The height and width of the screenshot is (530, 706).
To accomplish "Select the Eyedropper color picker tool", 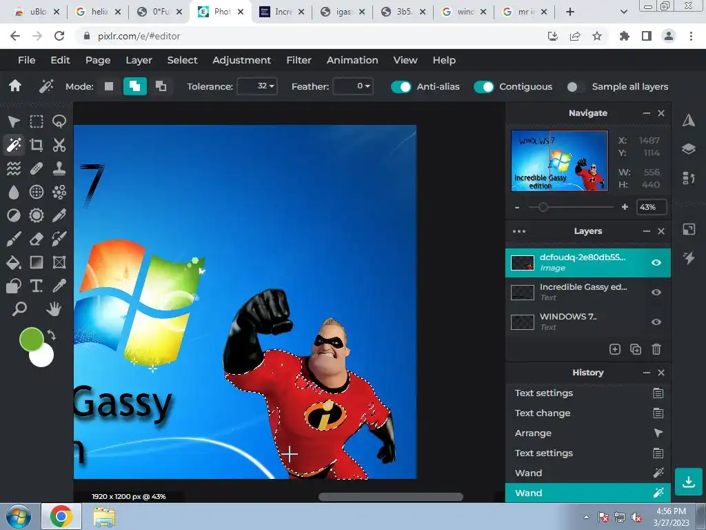I will click(59, 286).
